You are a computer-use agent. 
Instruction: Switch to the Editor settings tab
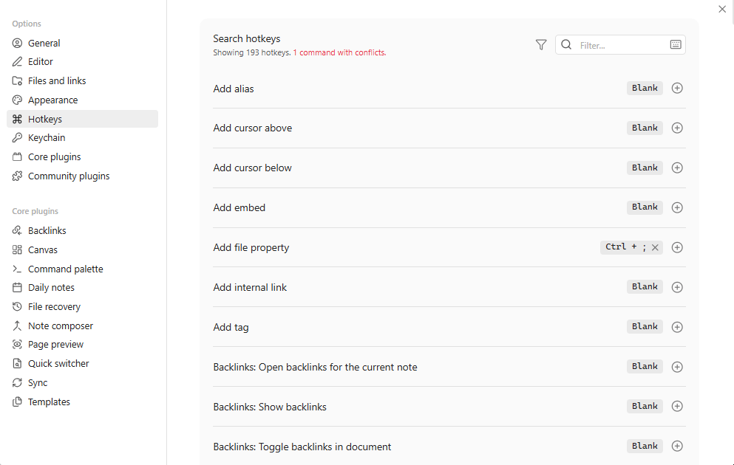click(x=41, y=62)
